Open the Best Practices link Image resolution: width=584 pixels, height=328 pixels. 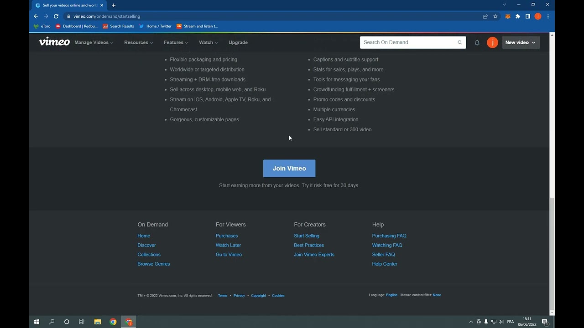click(x=309, y=245)
